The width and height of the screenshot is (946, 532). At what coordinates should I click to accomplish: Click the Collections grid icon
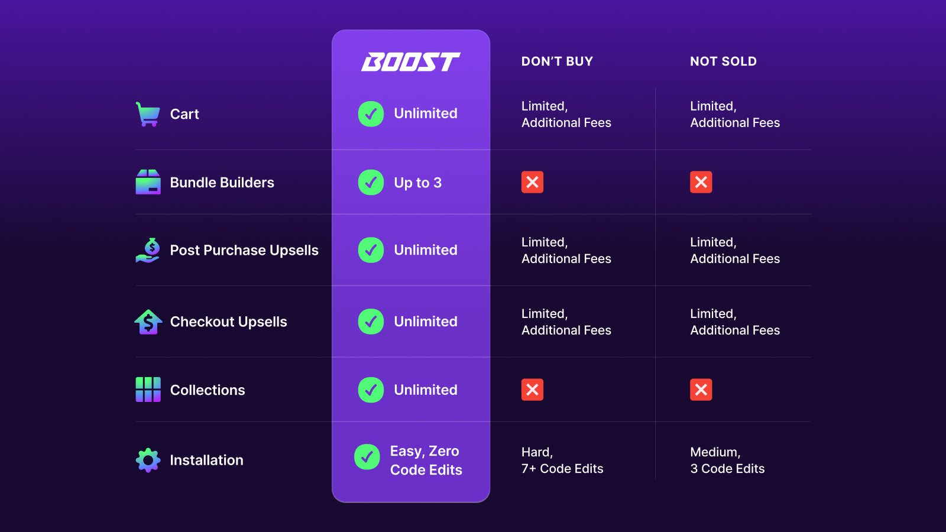pos(148,390)
